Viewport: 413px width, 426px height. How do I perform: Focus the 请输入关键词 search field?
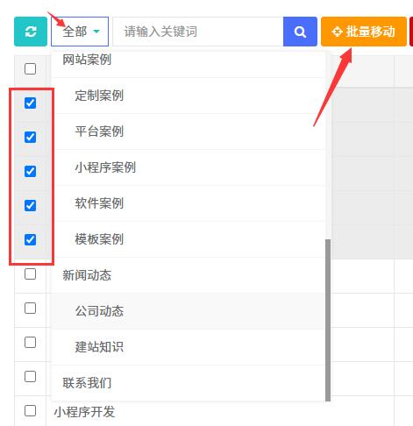tap(198, 32)
